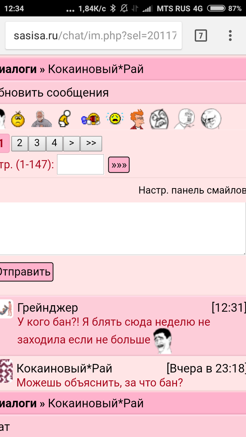Viewport: 246px width, 437px height.
Task: Insert the crying yellow face smiley
Action: (x=114, y=119)
